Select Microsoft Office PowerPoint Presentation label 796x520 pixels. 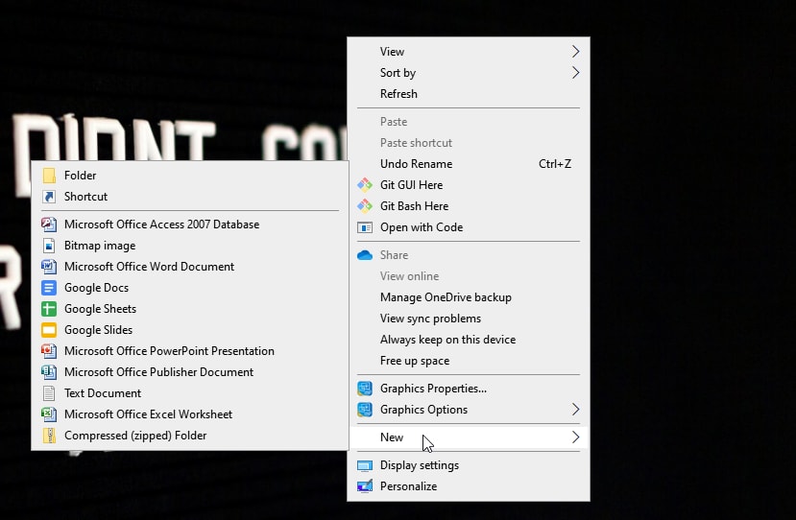pyautogui.click(x=169, y=351)
